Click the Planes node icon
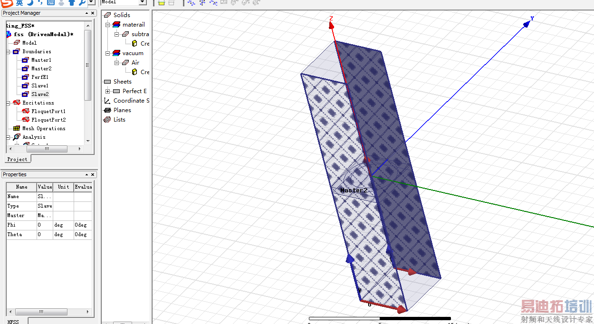Image resolution: width=594 pixels, height=324 pixels. point(107,110)
